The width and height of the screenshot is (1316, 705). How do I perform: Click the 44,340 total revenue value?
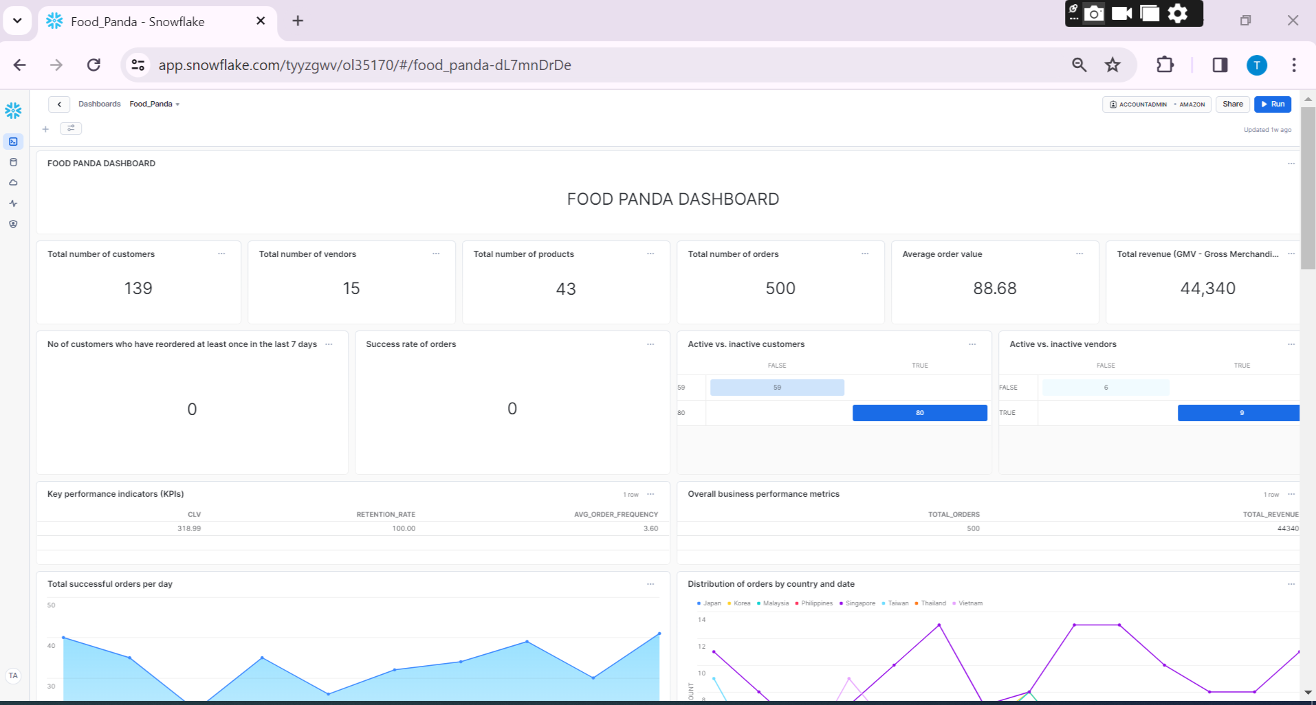point(1208,289)
